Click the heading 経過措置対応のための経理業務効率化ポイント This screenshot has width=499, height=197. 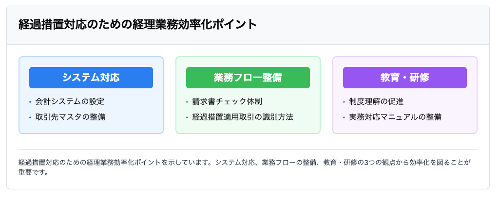(137, 25)
